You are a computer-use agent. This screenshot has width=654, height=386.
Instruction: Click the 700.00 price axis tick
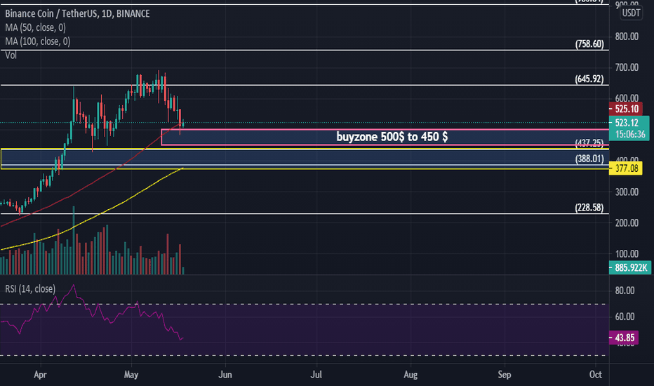(x=627, y=67)
